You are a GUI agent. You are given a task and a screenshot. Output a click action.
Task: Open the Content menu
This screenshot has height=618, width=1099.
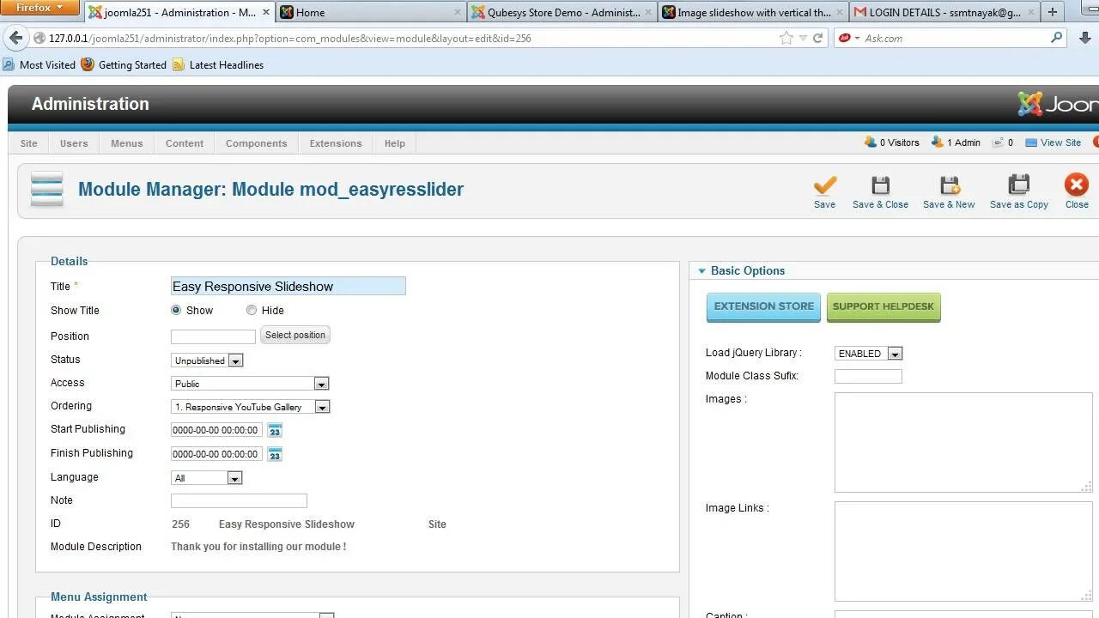pos(185,143)
